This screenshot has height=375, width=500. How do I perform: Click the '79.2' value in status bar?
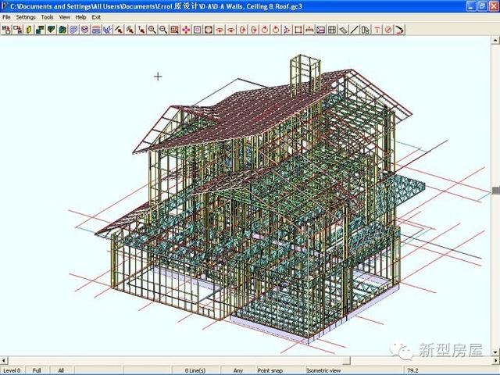click(x=412, y=370)
